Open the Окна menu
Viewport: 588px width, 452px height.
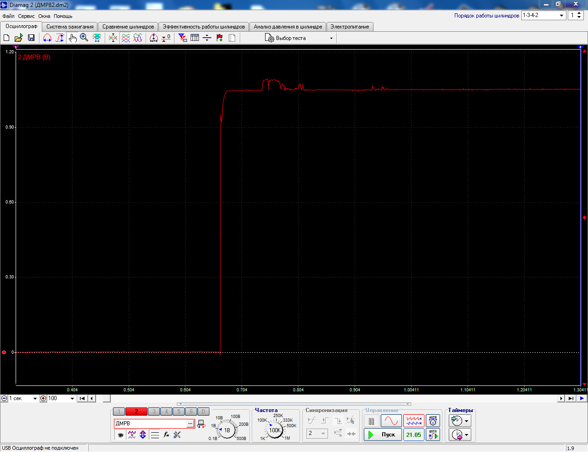pos(44,16)
